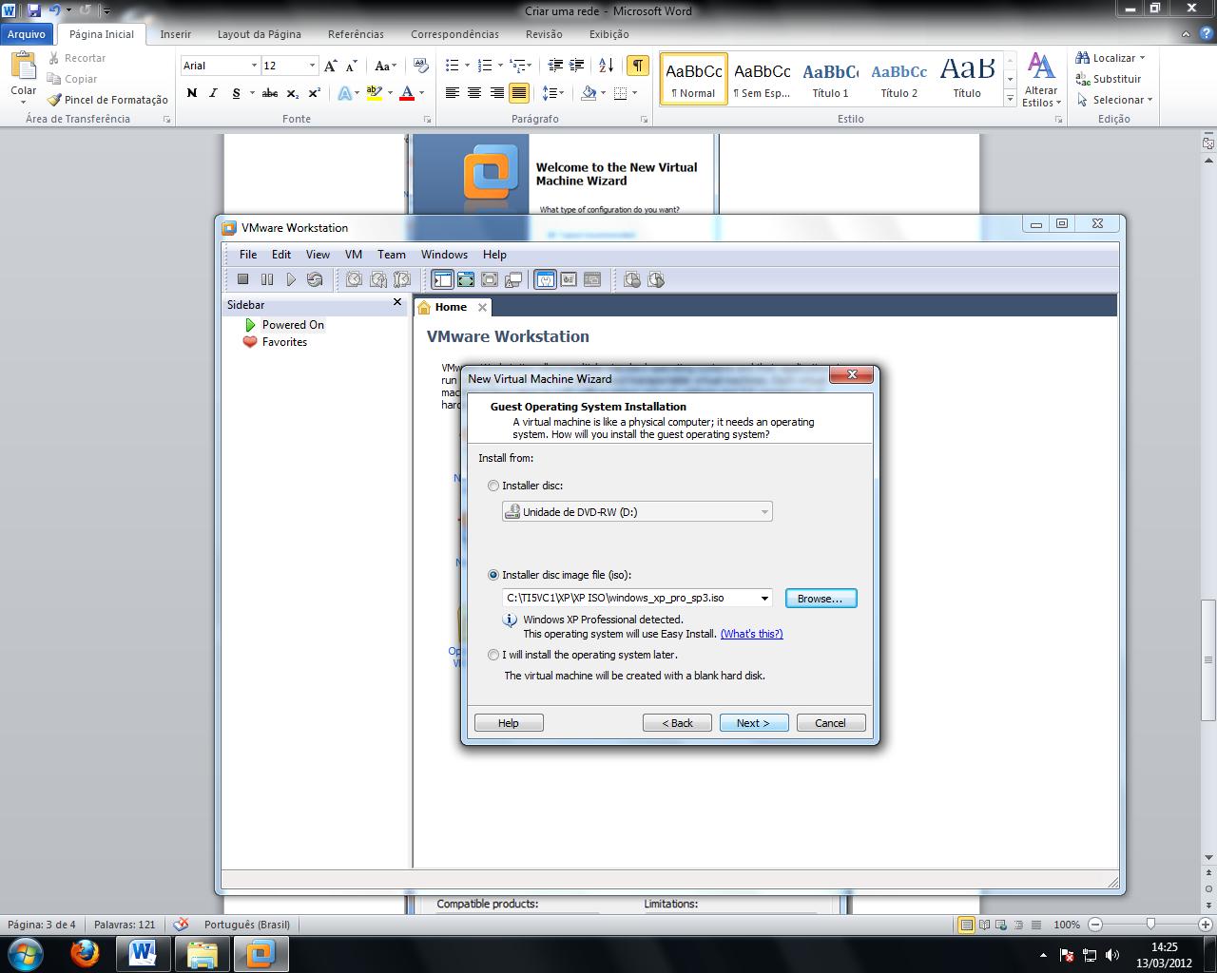Apply the red font color swatch
This screenshot has height=973, width=1217.
[x=407, y=93]
